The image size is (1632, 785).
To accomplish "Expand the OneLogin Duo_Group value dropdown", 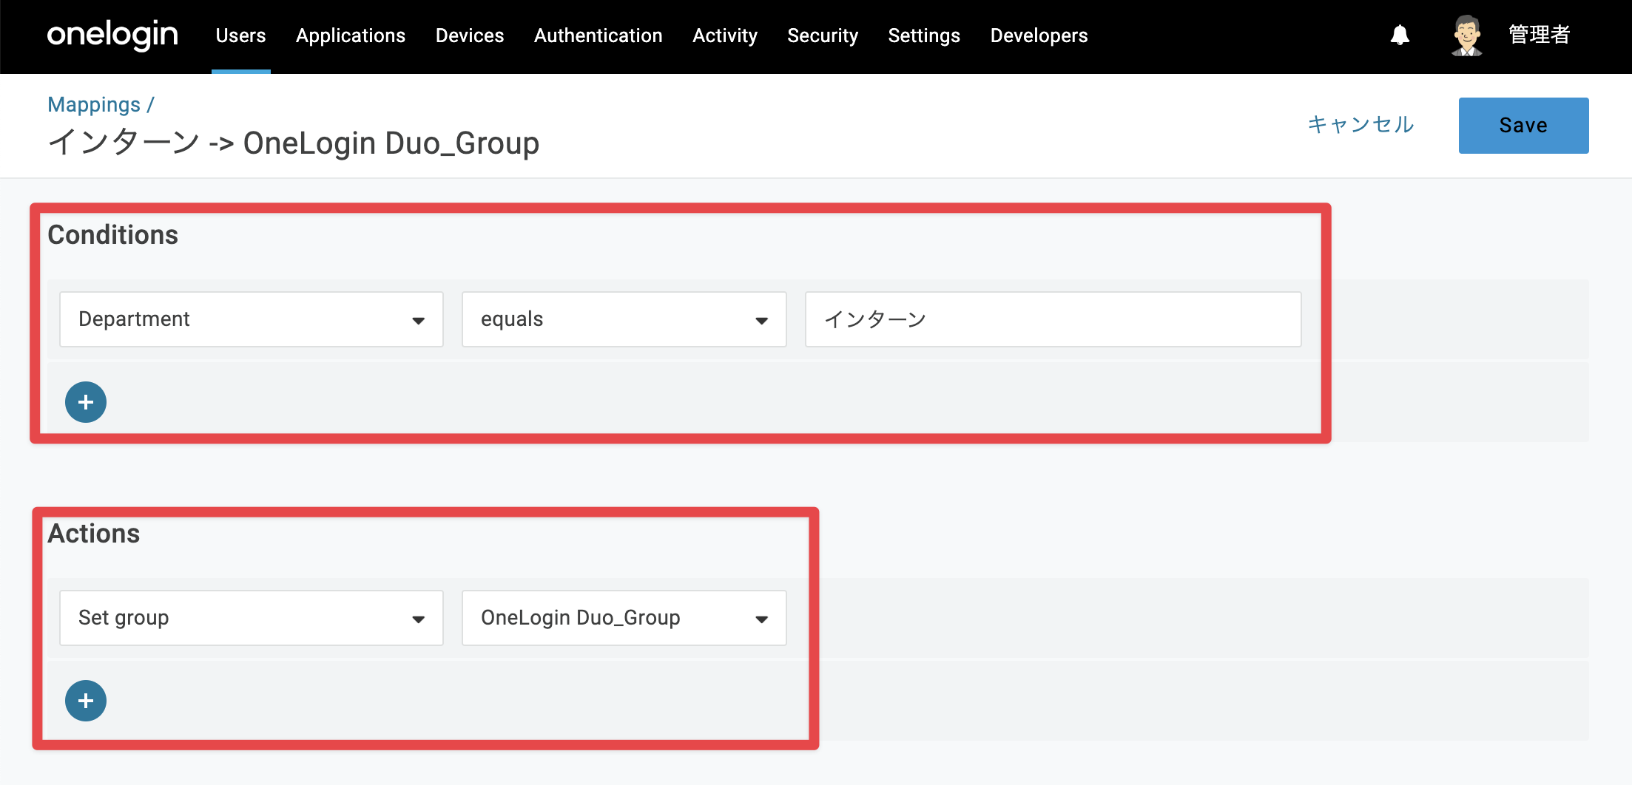I will click(x=624, y=618).
